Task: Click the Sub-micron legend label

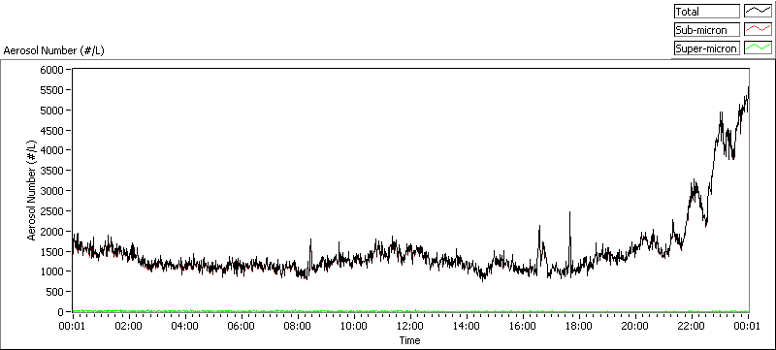Action: click(707, 30)
